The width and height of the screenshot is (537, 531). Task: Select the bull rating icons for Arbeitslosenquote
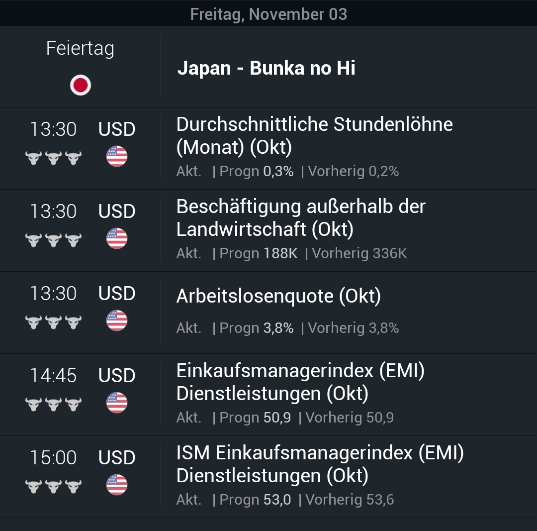coord(53,321)
